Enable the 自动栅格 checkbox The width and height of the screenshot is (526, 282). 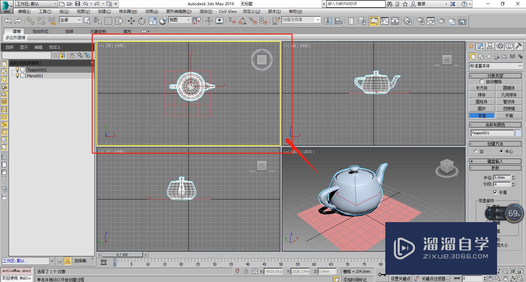click(x=482, y=82)
